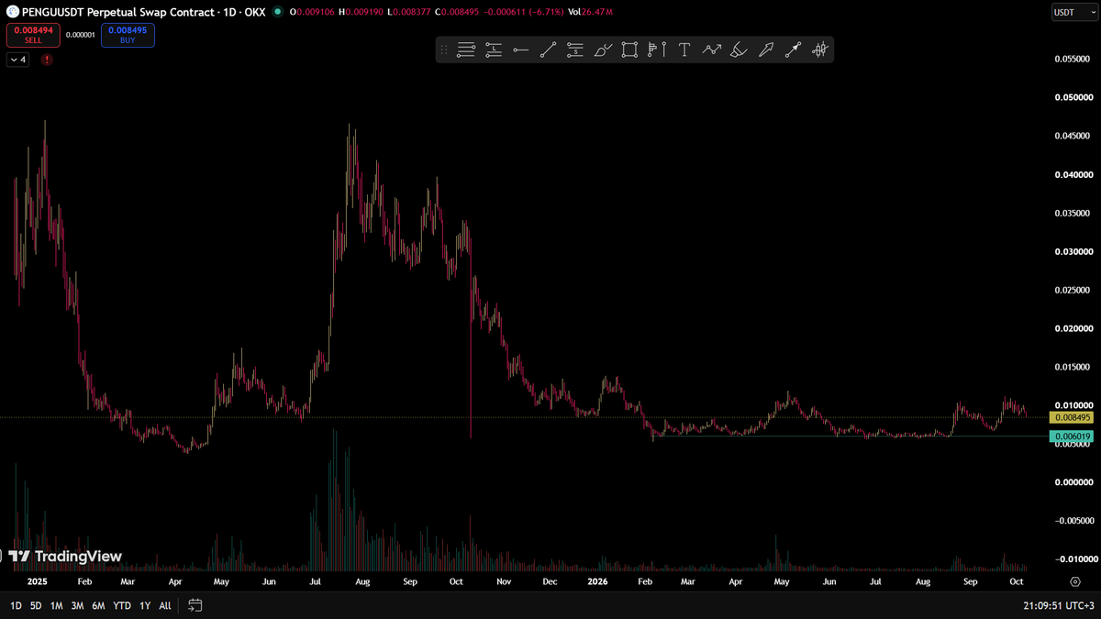Switch to the 3M date range
The height and width of the screenshot is (619, 1101).
point(77,605)
